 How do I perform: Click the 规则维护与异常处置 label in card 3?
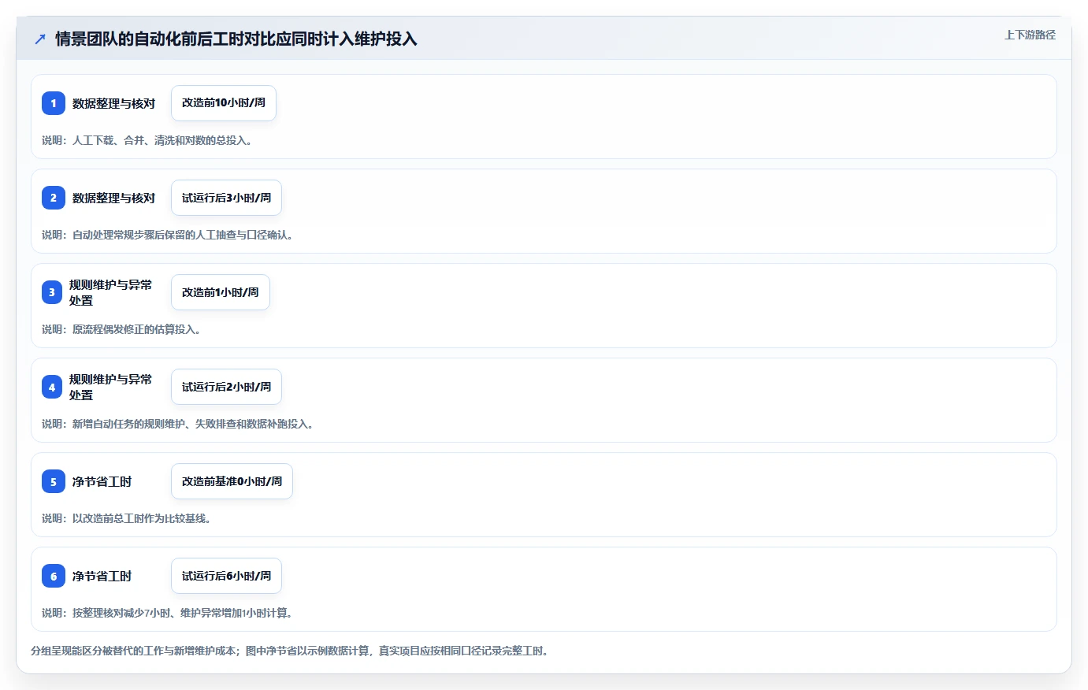point(110,292)
